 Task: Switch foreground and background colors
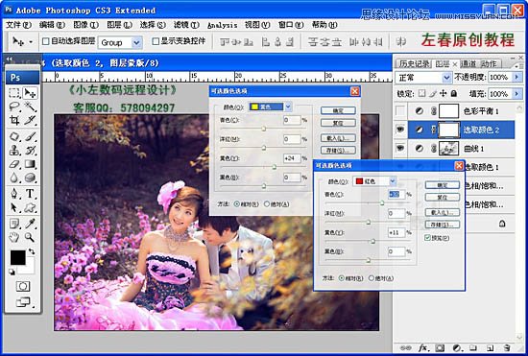click(x=32, y=251)
